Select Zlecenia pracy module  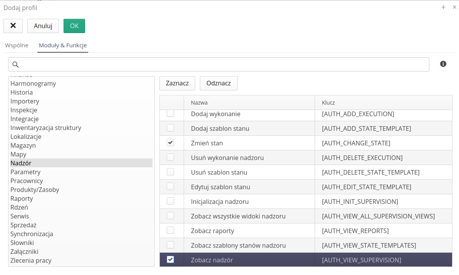pyautogui.click(x=31, y=260)
